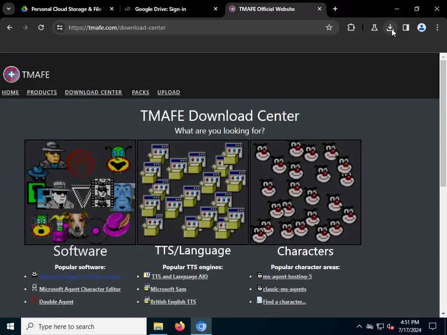The height and width of the screenshot is (335, 447).
Task: Open the Software category image
Action: (80, 192)
